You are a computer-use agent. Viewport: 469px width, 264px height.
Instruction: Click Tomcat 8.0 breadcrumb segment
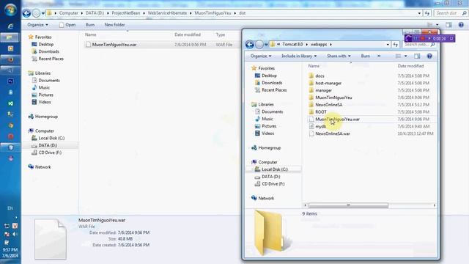(x=292, y=44)
